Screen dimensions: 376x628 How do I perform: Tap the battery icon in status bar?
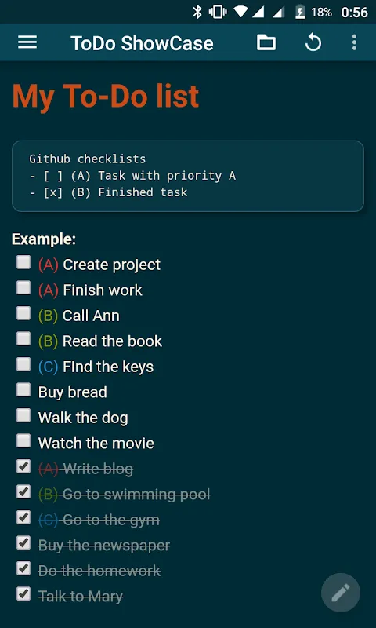300,13
